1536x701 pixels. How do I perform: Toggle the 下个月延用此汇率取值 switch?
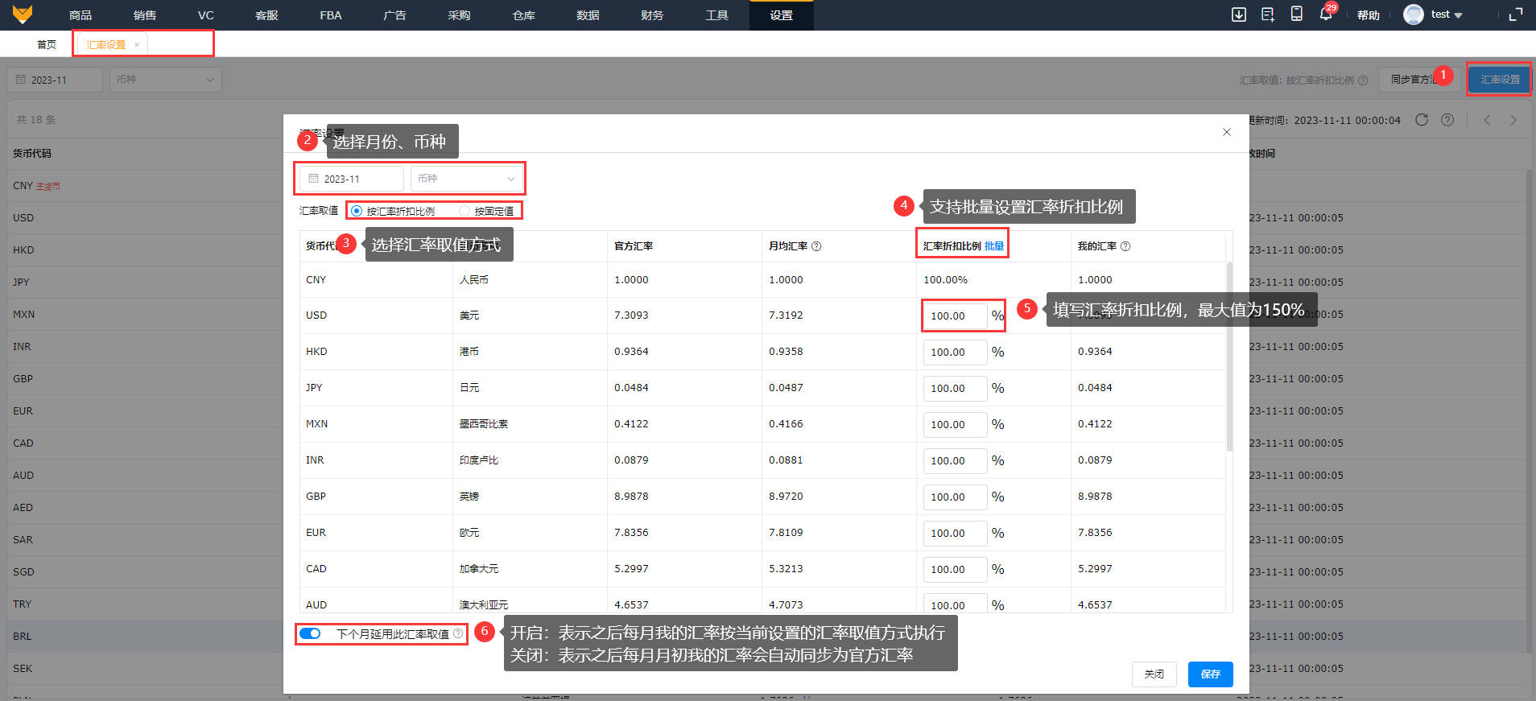(310, 634)
